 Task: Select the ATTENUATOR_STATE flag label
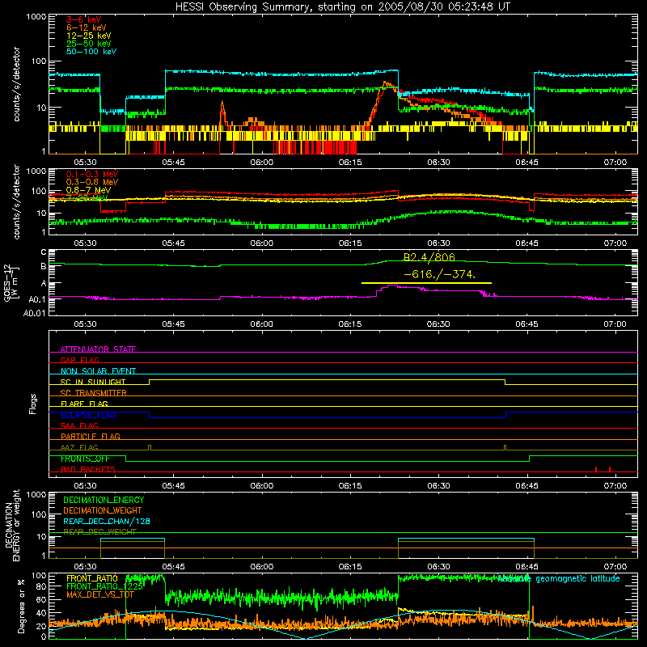coord(98,349)
